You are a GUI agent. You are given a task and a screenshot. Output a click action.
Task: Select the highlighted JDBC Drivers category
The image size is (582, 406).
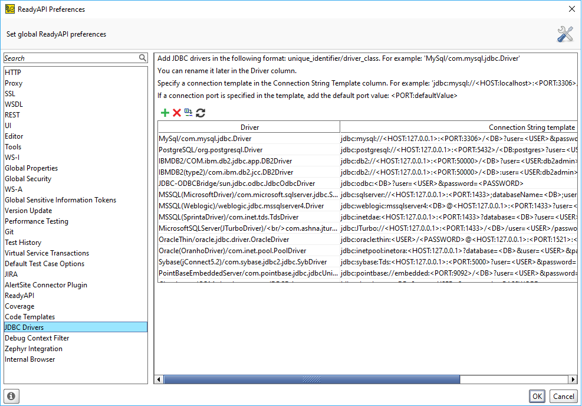click(75, 328)
